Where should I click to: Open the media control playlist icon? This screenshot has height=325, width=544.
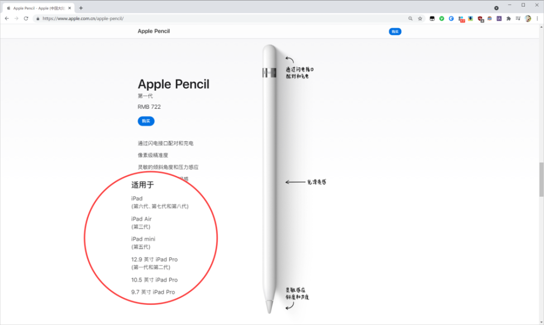pos(518,18)
